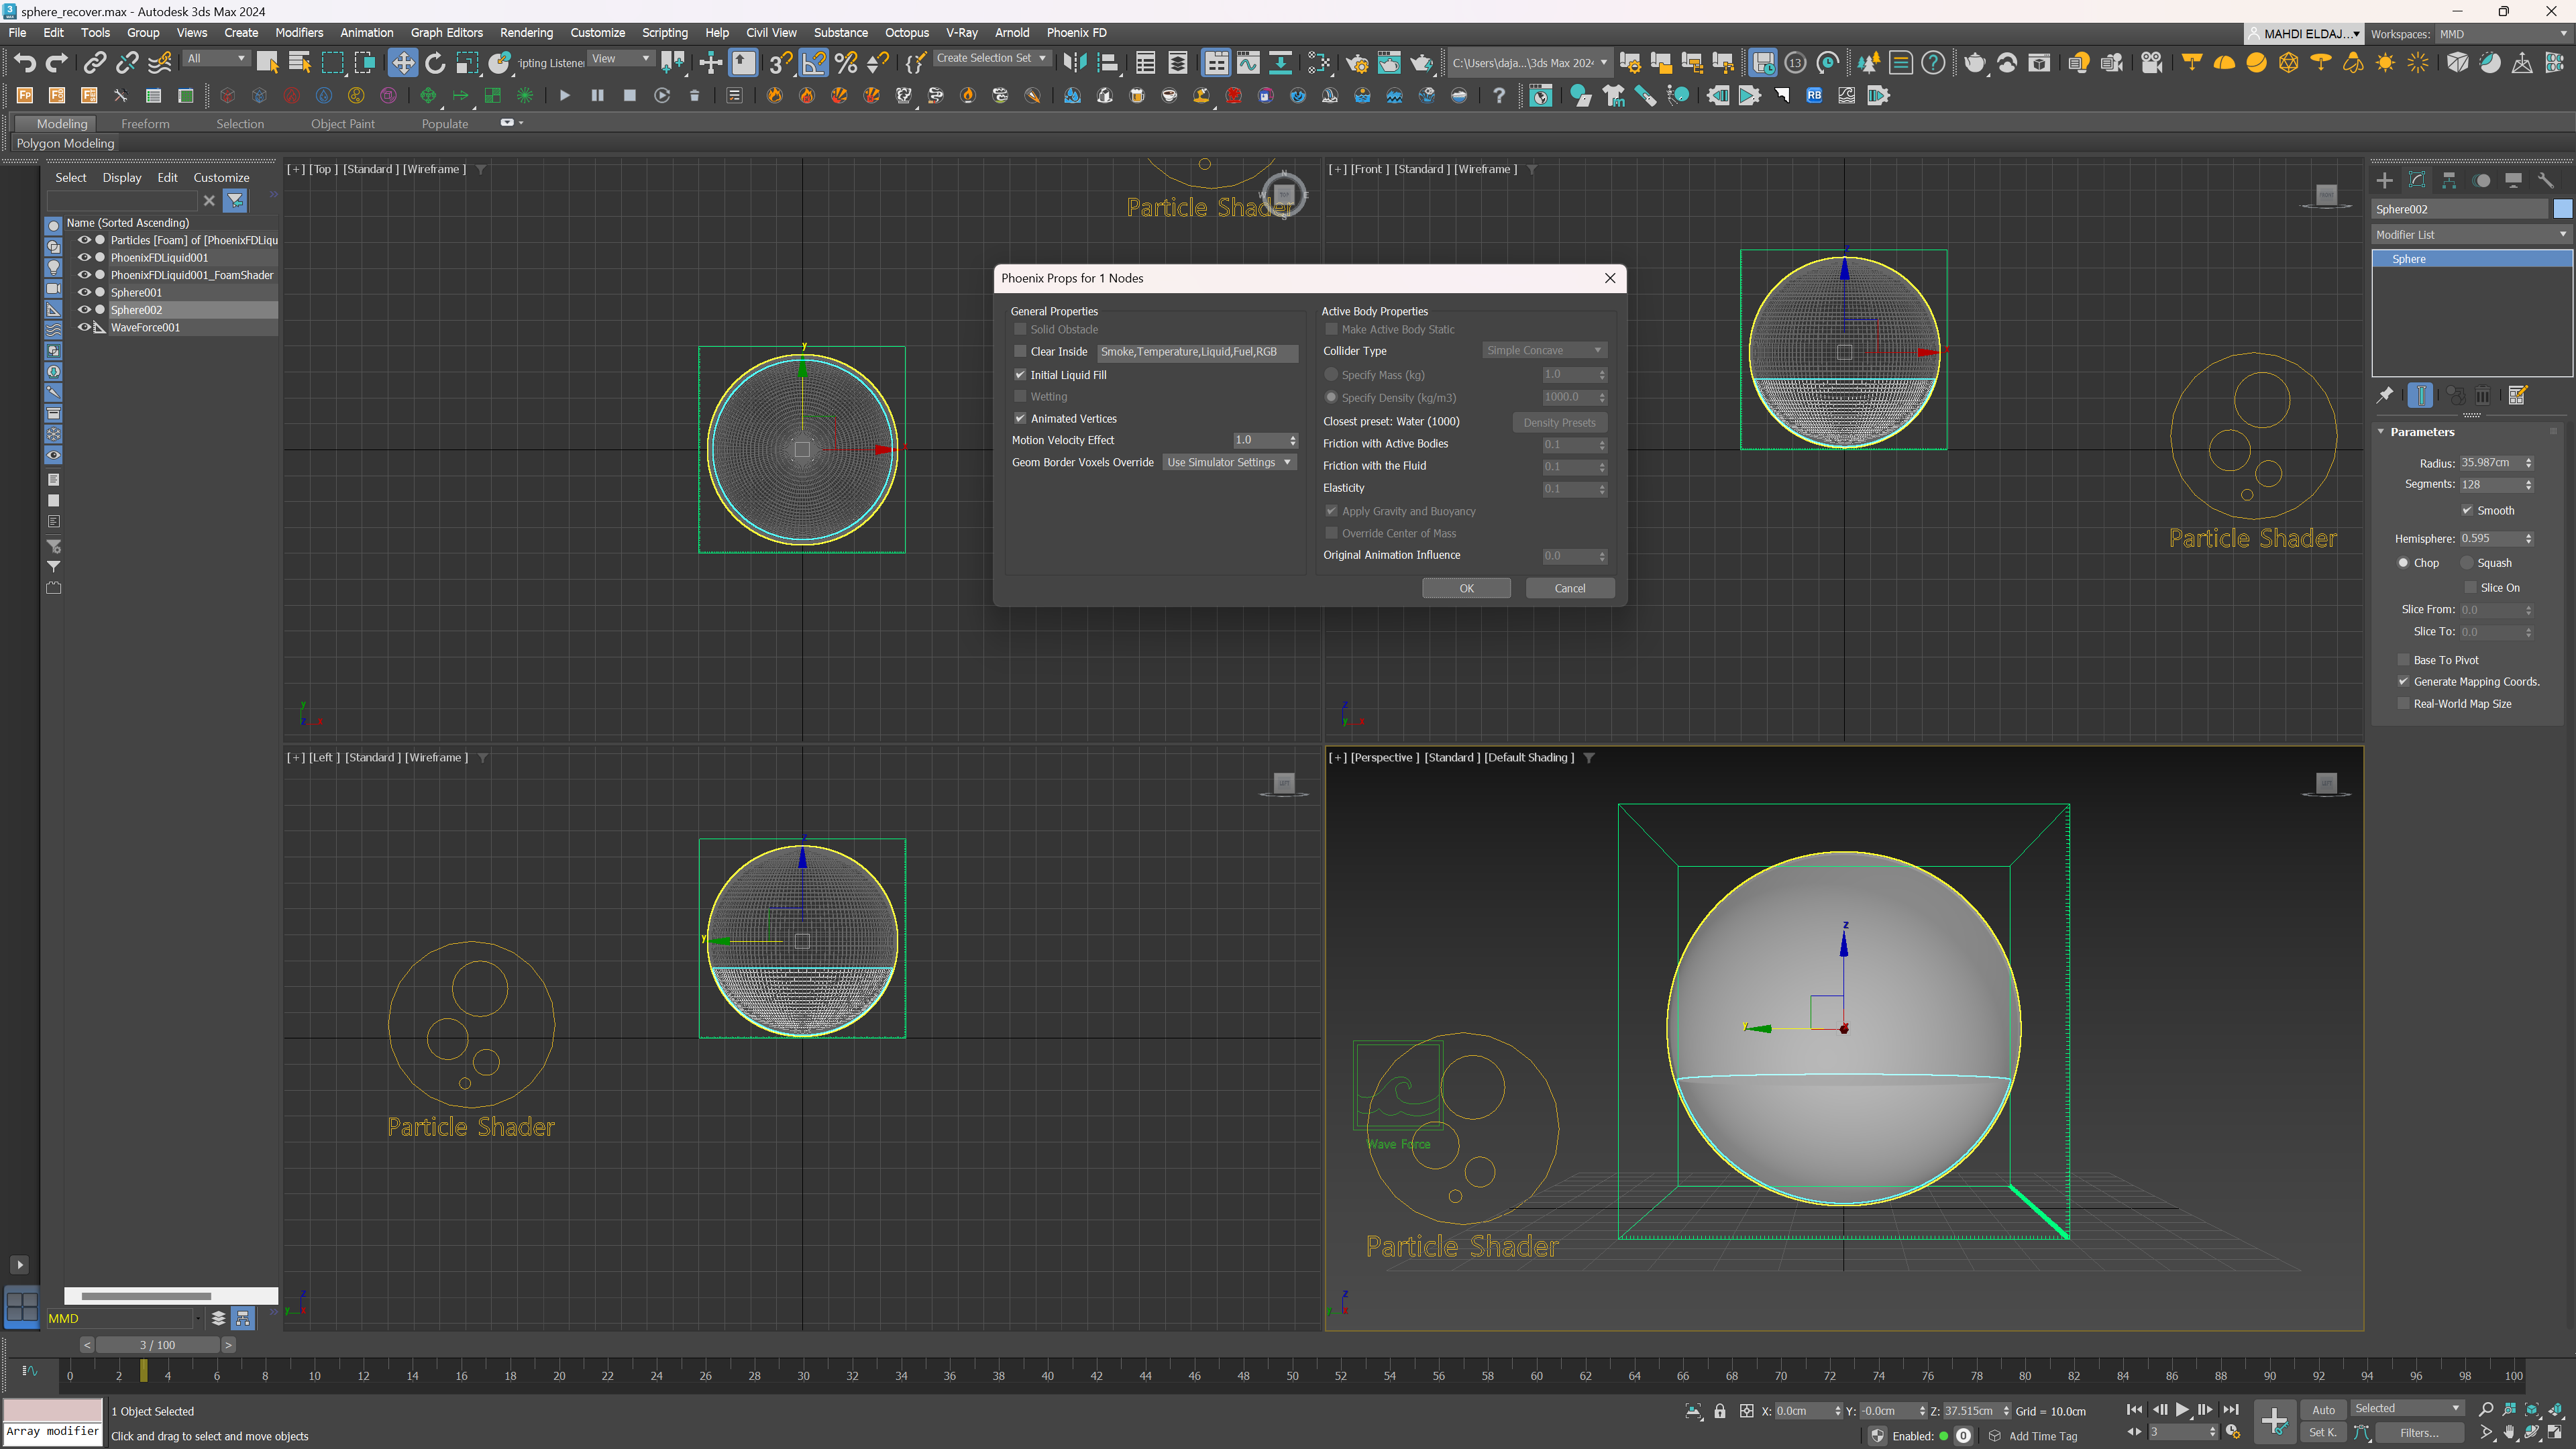
Task: Toggle the Smooth checkbox in Parameters
Action: click(2467, 511)
